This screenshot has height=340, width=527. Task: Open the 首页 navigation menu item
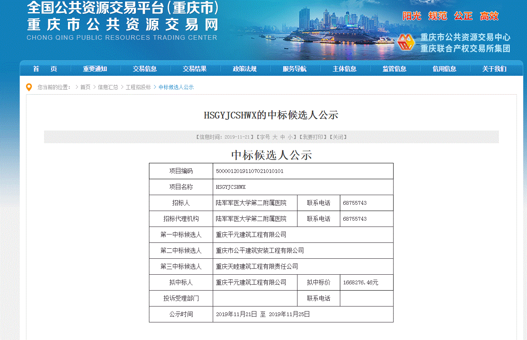[x=45, y=69]
